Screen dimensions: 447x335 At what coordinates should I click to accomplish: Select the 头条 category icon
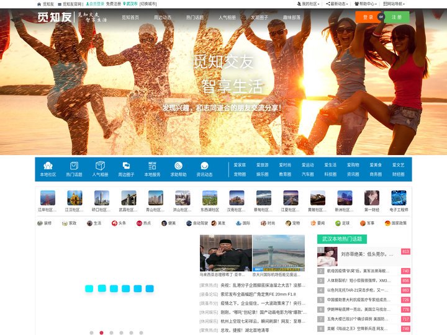tap(114, 223)
